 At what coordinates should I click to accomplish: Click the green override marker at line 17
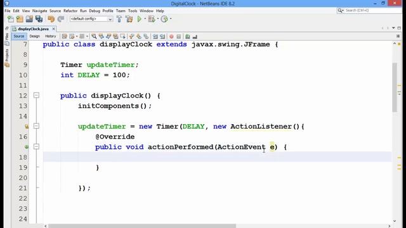(27, 147)
